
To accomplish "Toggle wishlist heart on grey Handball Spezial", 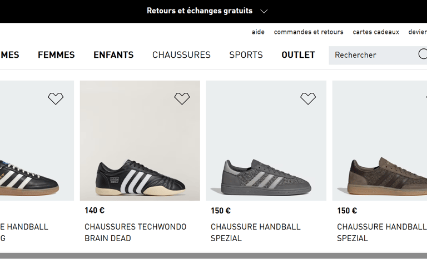I will coord(308,98).
